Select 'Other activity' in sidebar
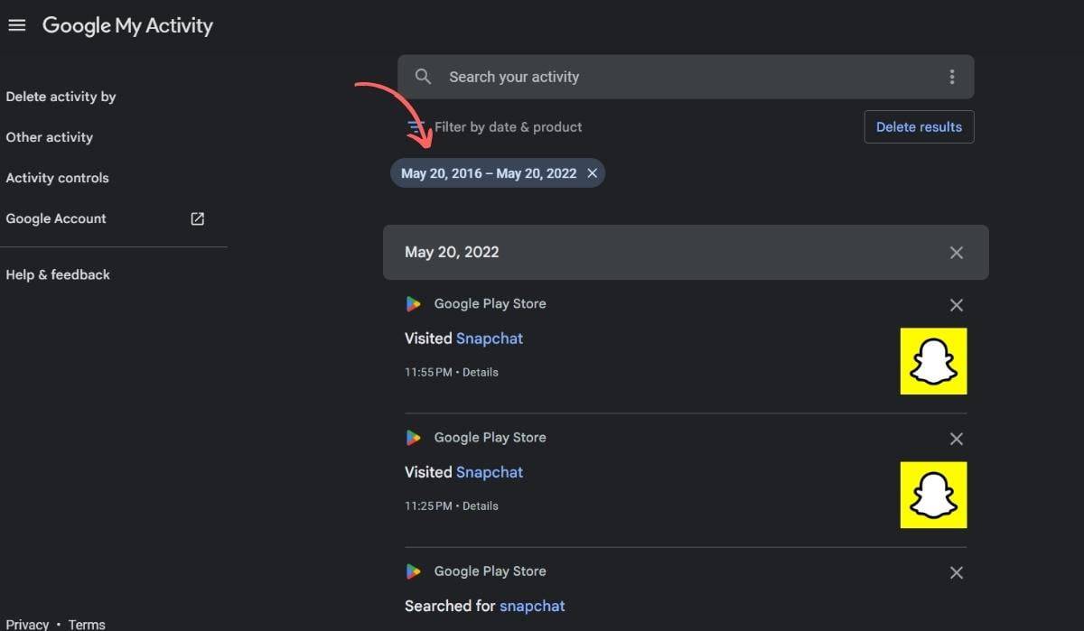The image size is (1084, 631). [x=50, y=137]
